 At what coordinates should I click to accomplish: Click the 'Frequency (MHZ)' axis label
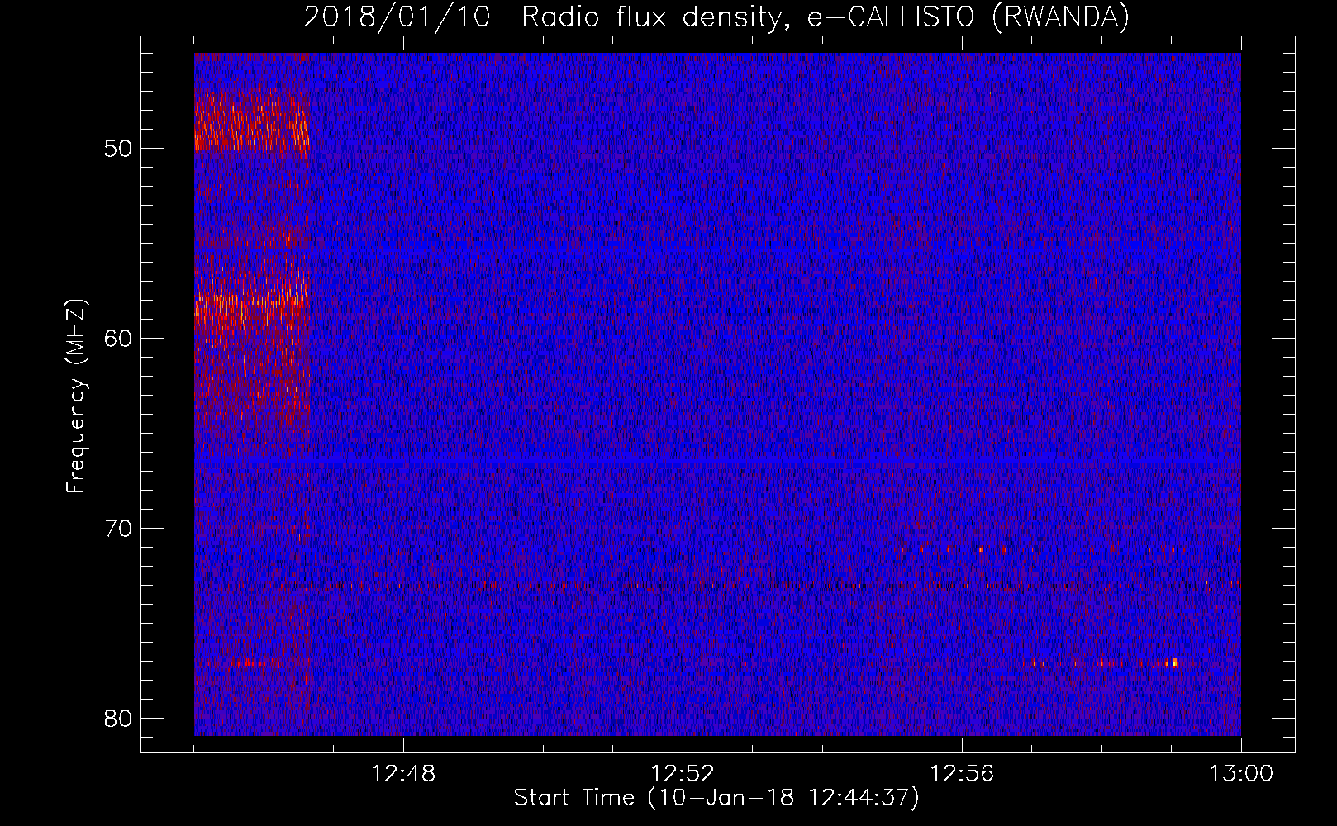(76, 396)
